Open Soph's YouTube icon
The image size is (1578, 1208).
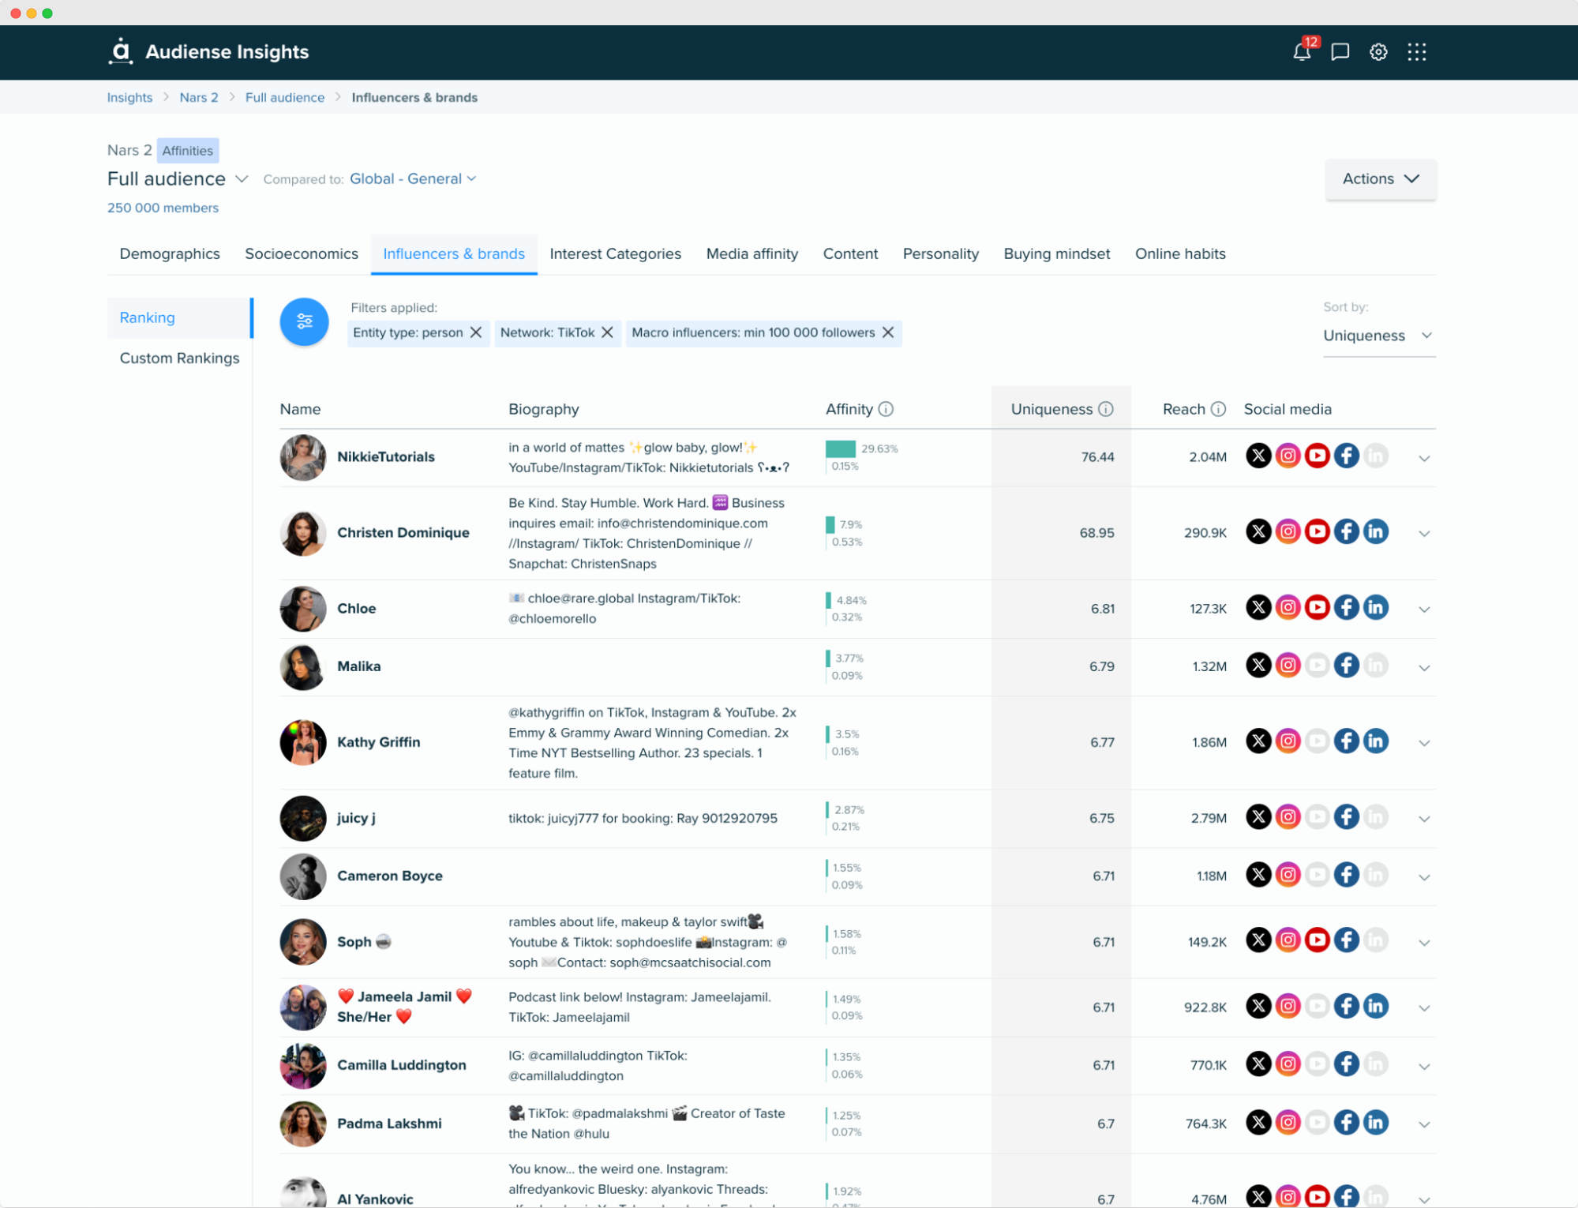pyautogui.click(x=1317, y=940)
